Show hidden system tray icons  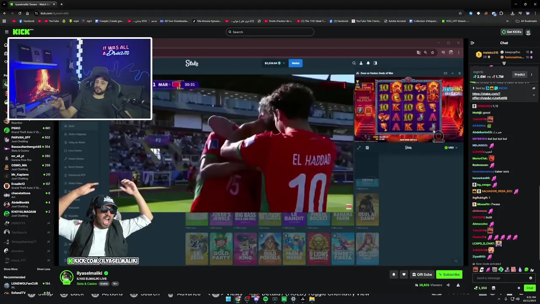pos(499,299)
